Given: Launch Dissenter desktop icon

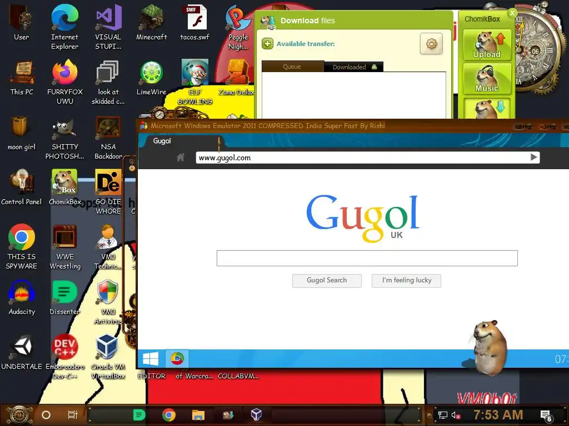Looking at the screenshot, I should pos(64,297).
